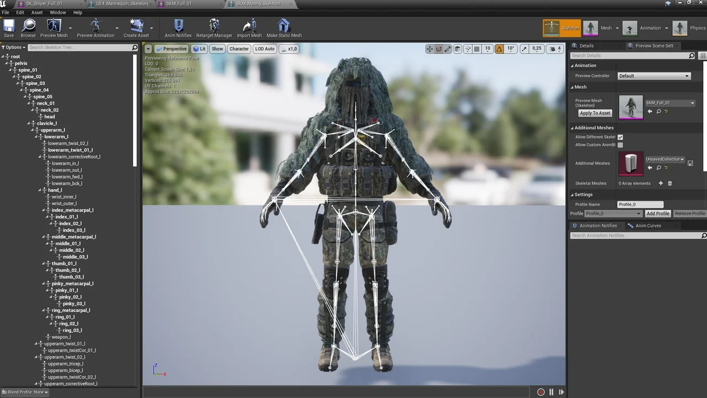The height and width of the screenshot is (398, 707).
Task: Open the Window menu
Action: point(57,12)
